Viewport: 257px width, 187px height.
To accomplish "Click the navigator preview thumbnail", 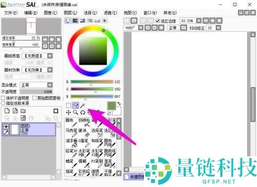I will pos(31,27).
